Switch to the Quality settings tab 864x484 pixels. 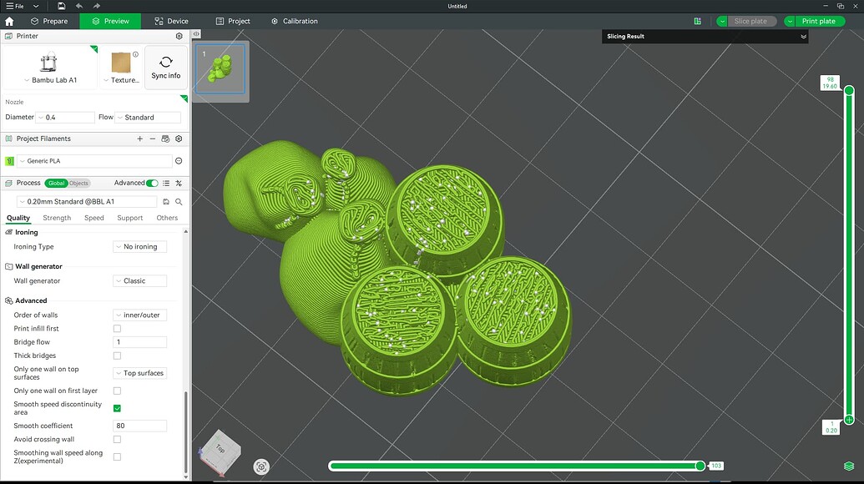(18, 218)
